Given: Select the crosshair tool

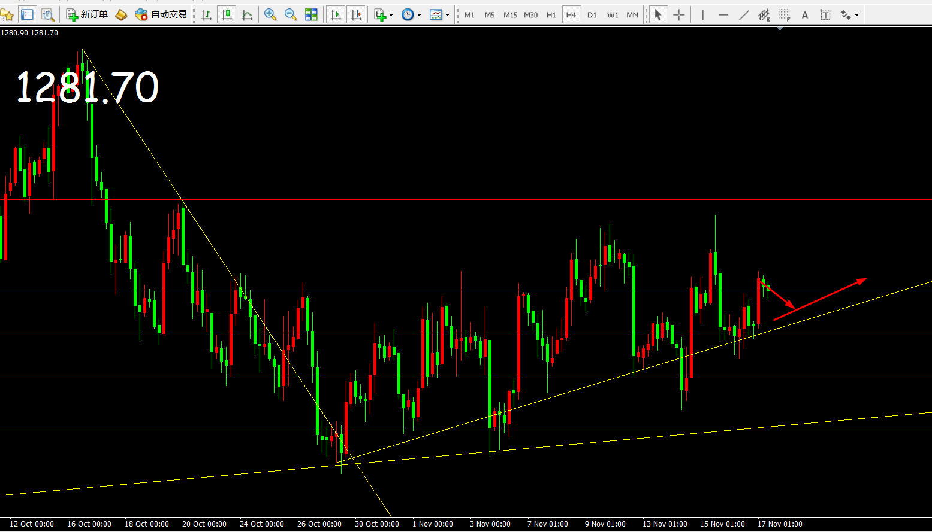Looking at the screenshot, I should pos(678,15).
